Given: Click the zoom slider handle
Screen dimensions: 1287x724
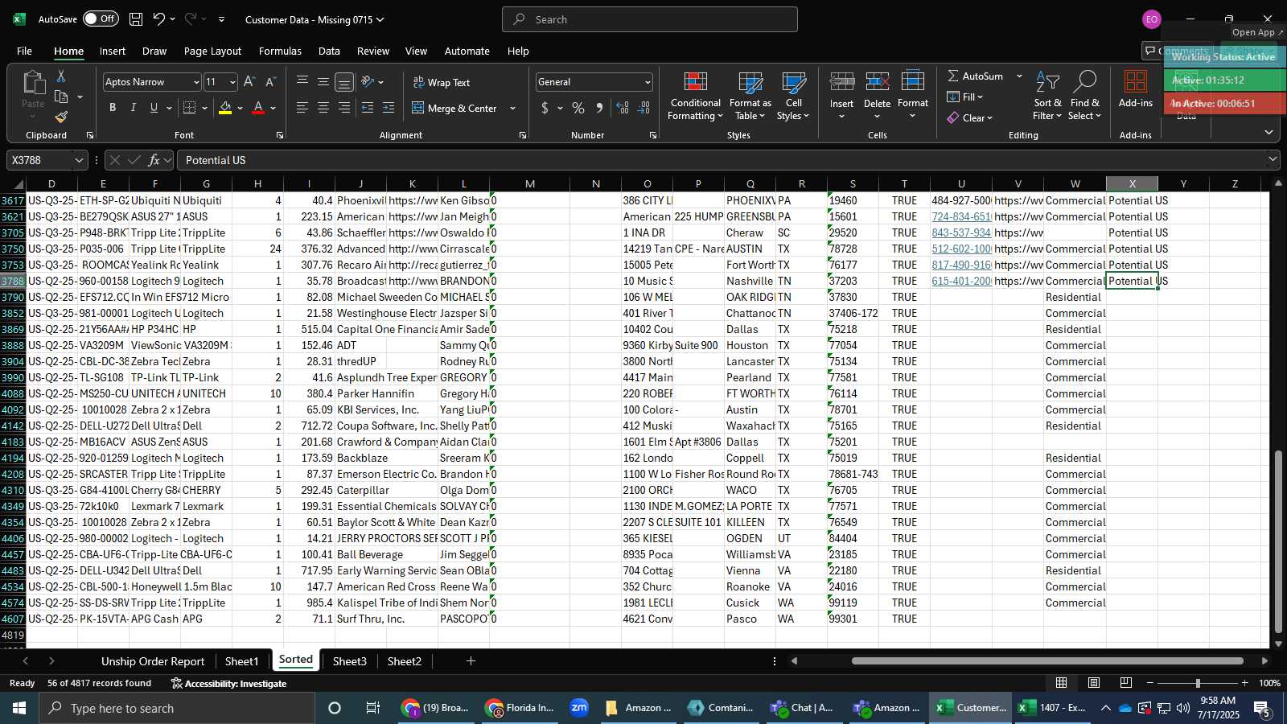Looking at the screenshot, I should (1198, 683).
